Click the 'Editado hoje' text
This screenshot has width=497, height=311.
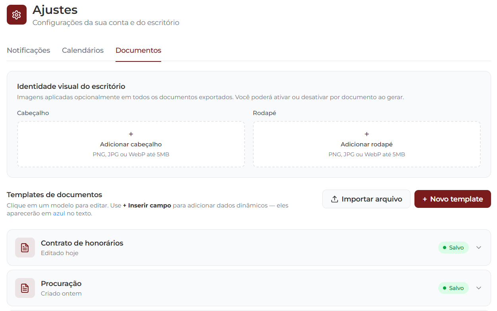pos(60,253)
